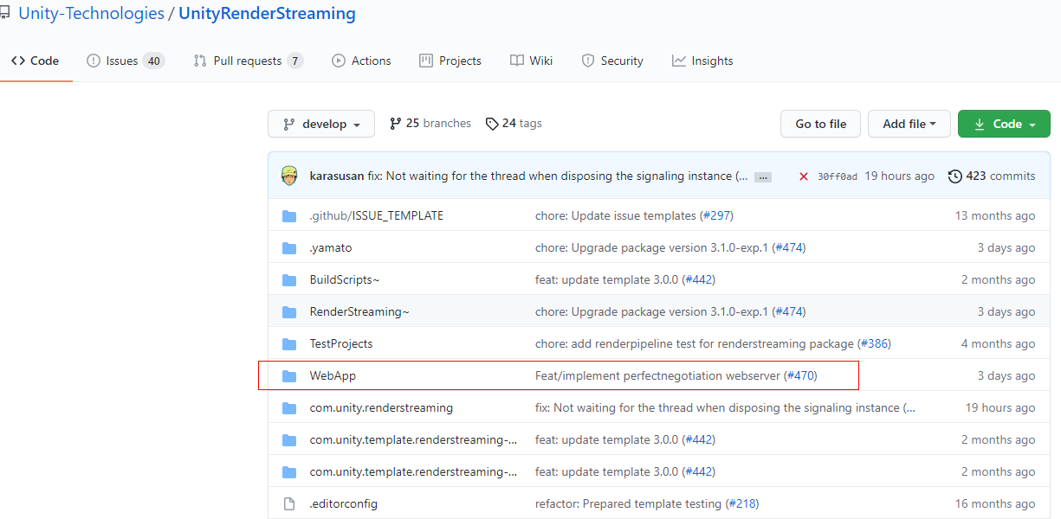Image resolution: width=1061 pixels, height=519 pixels.
Task: Open 'chore: Update issue templates' commit message
Action: 616,215
